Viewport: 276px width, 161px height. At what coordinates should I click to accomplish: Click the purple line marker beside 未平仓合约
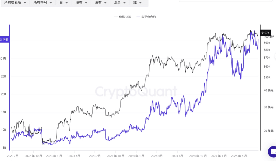click(x=138, y=17)
